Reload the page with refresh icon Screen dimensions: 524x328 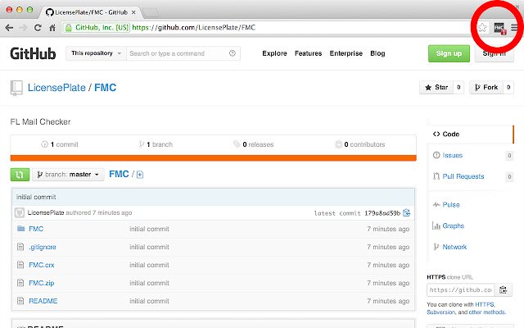(38, 28)
